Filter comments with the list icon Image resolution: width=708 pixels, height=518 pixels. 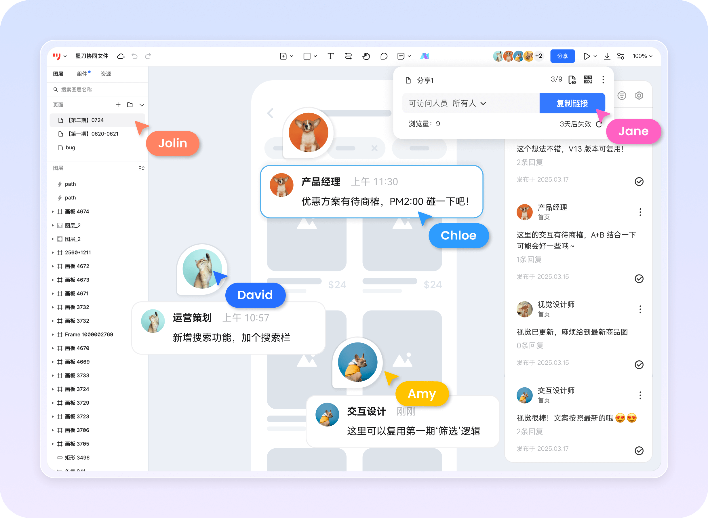[622, 95]
